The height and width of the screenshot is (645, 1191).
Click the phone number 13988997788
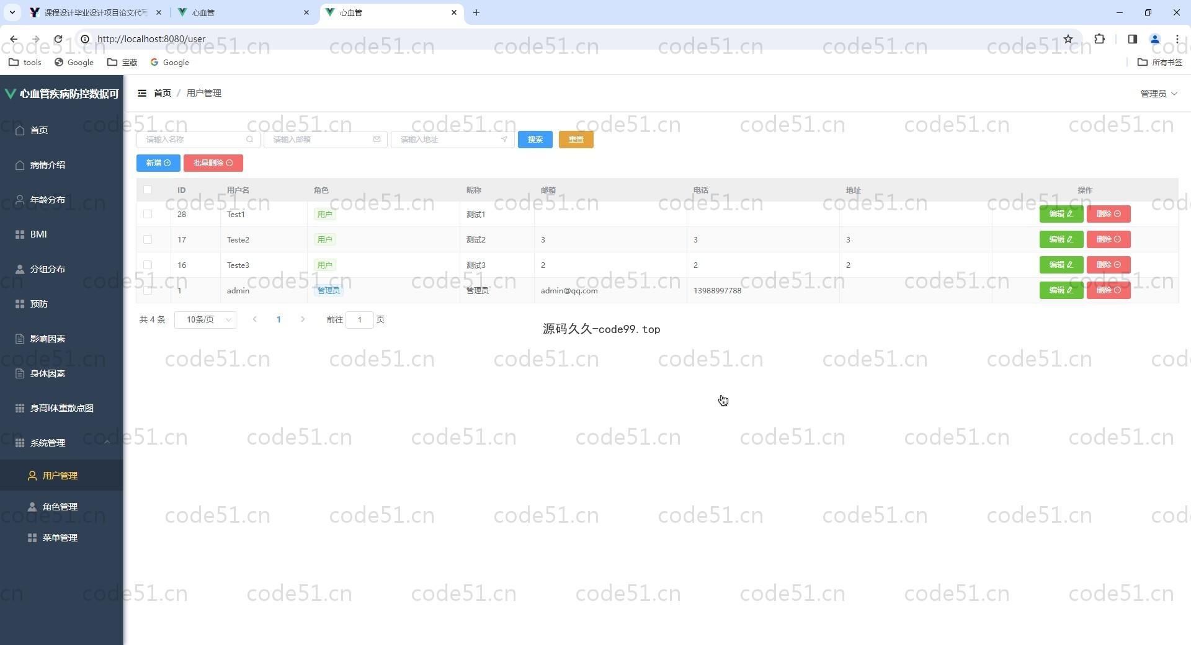(x=717, y=290)
